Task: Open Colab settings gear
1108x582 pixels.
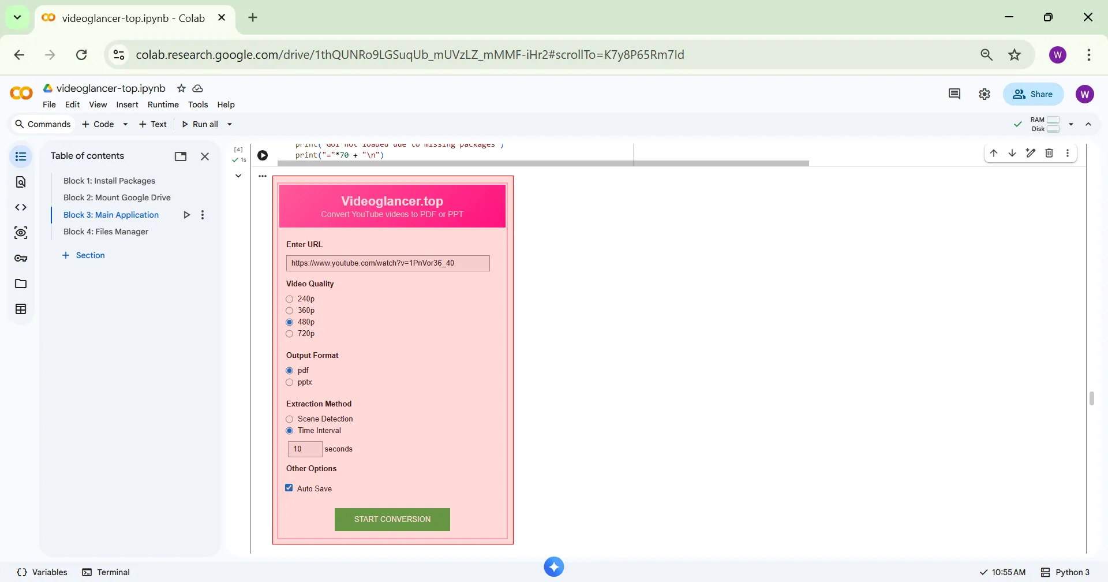Action: 985,94
